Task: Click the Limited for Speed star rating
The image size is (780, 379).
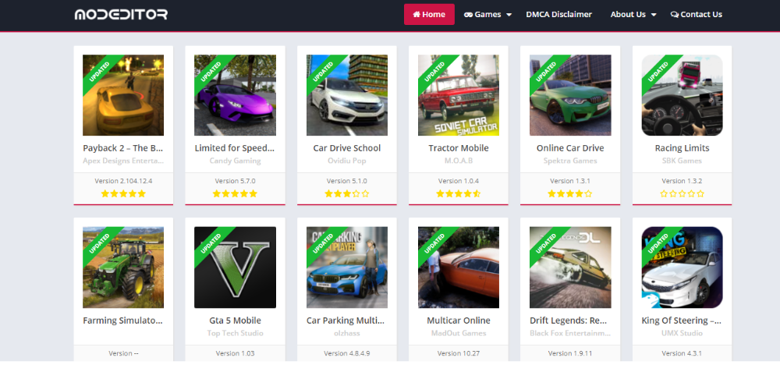Action: [x=235, y=193]
